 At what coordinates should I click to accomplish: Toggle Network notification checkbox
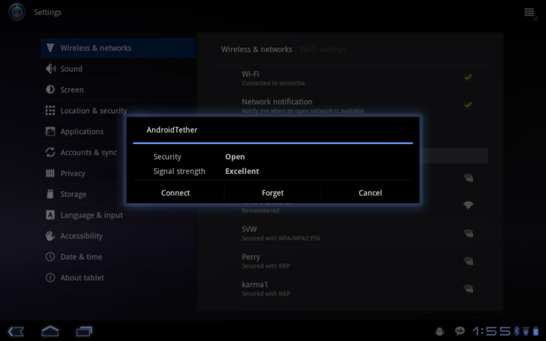pyautogui.click(x=467, y=104)
